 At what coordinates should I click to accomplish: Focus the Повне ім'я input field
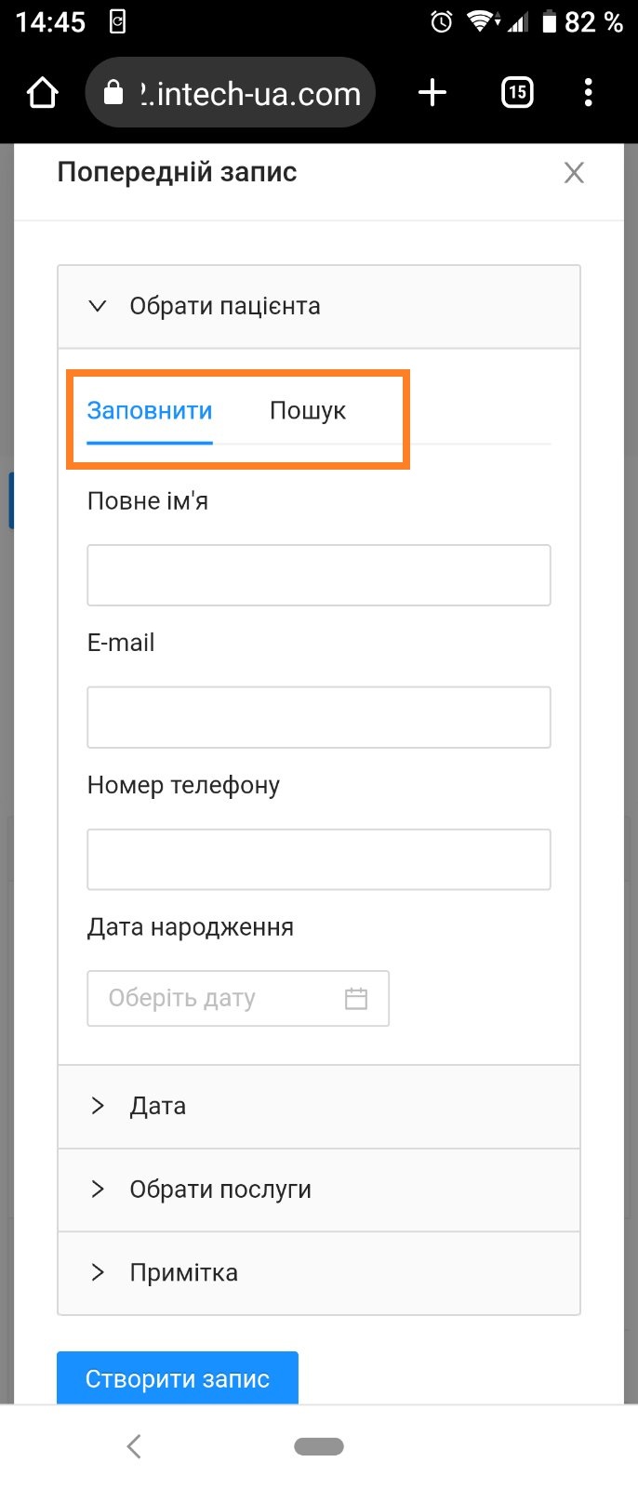(x=318, y=576)
